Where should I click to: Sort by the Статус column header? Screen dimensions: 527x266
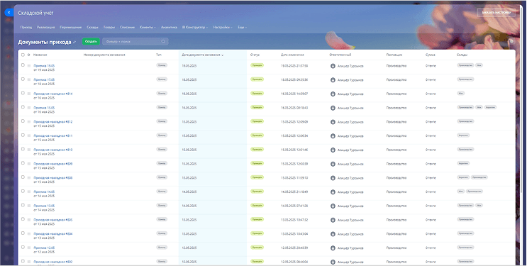click(x=255, y=55)
